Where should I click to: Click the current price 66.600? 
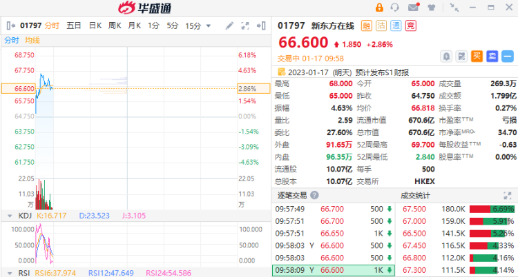point(303,42)
